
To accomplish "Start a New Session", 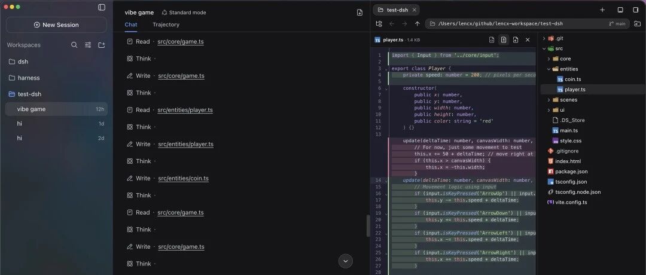I will [x=56, y=25].
